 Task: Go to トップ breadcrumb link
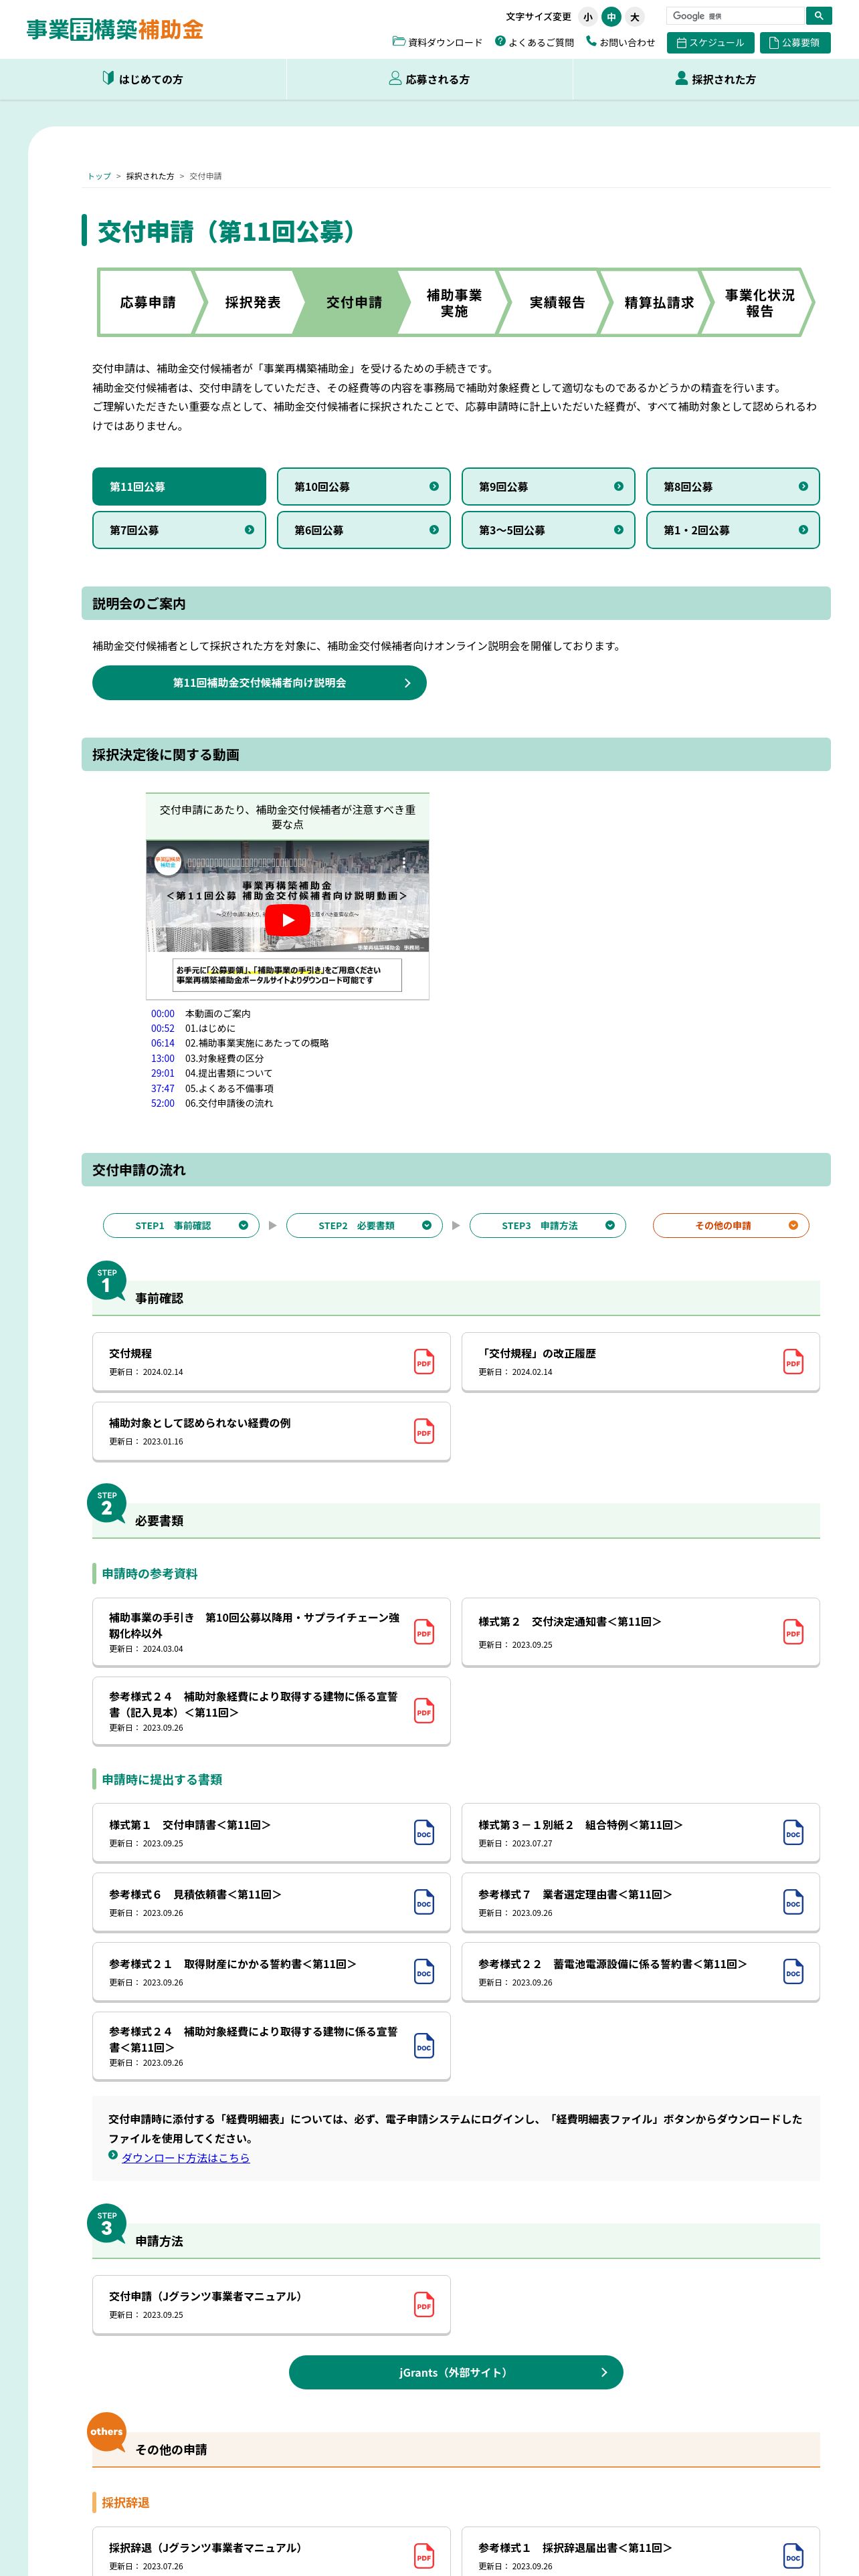(99, 176)
